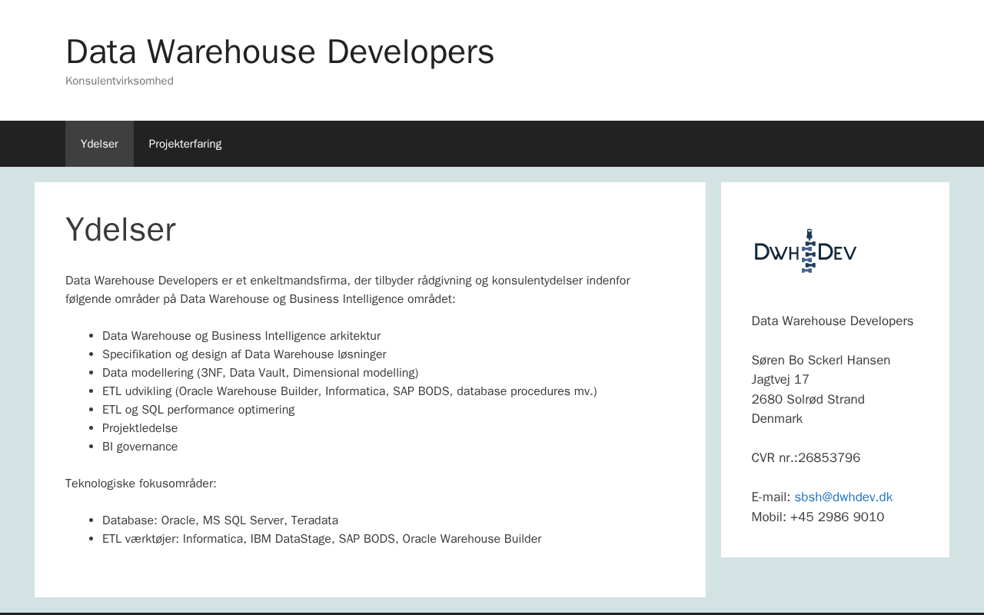The height and width of the screenshot is (615, 984).
Task: Click the Teknologiske fokusområder text
Action: tap(141, 484)
